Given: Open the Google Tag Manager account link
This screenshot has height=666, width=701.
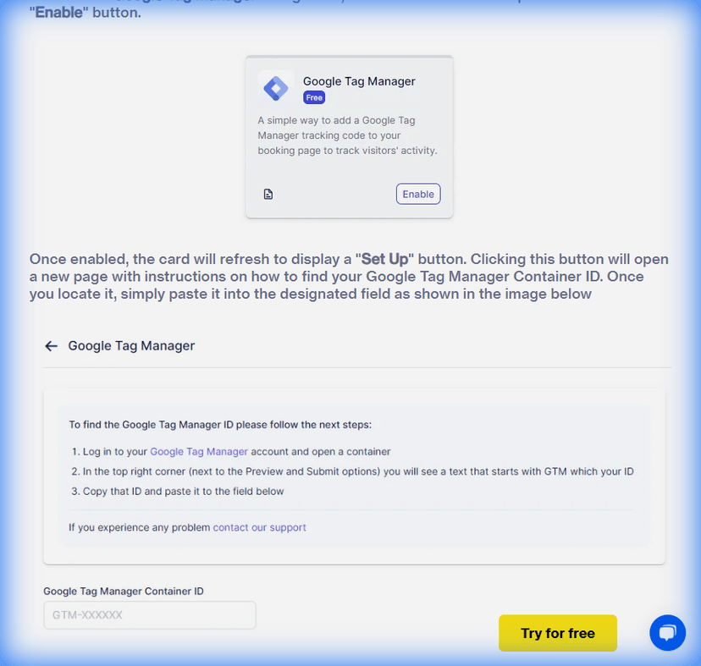Looking at the screenshot, I should pos(198,452).
